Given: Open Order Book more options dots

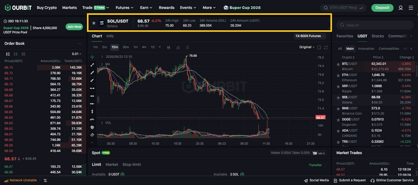Looking at the screenshot, I should 80,44.
